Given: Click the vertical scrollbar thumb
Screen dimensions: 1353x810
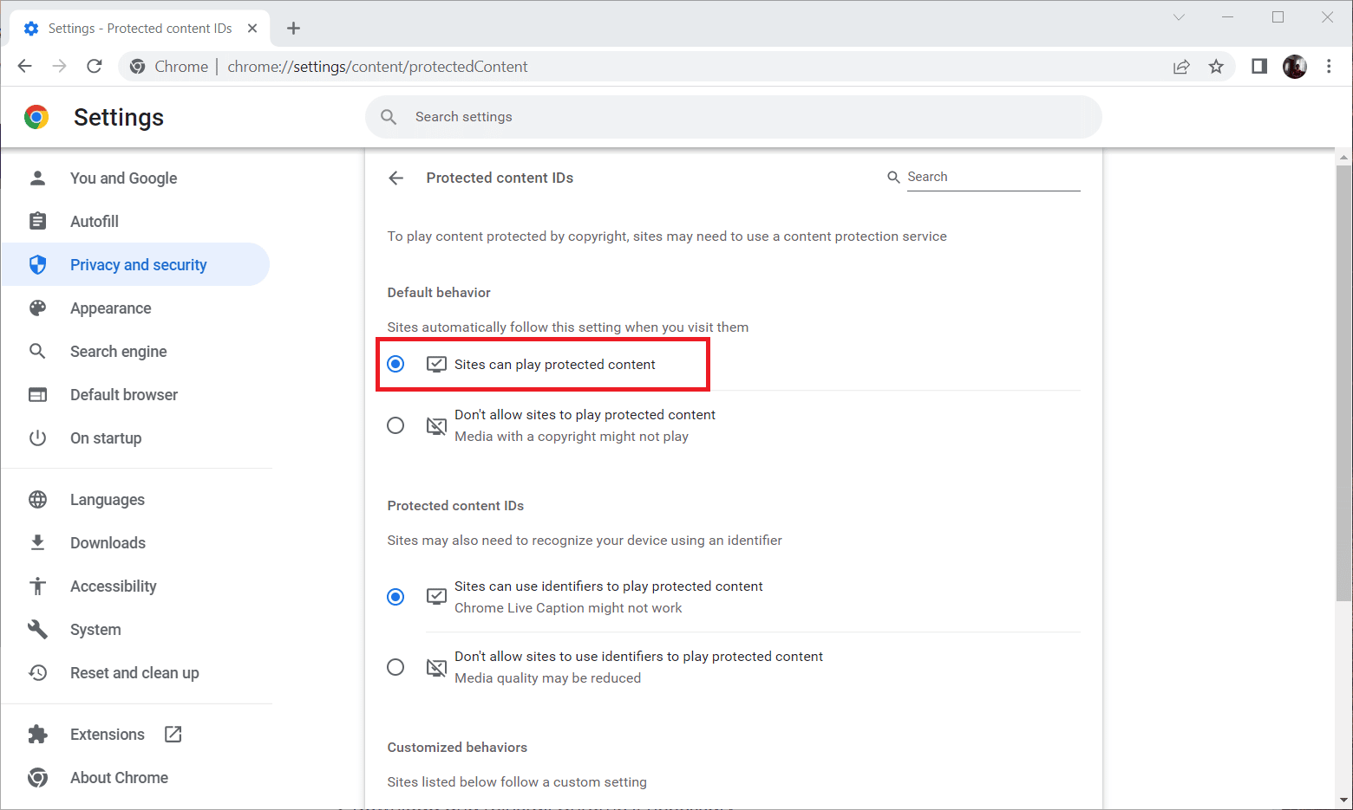Looking at the screenshot, I should (1343, 381).
